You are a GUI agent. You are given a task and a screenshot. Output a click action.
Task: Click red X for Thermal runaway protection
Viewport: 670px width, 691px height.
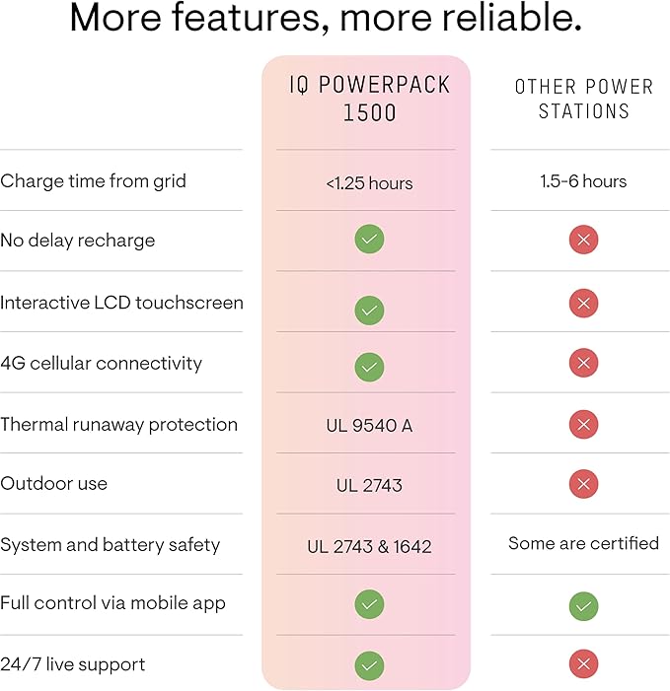(x=583, y=425)
